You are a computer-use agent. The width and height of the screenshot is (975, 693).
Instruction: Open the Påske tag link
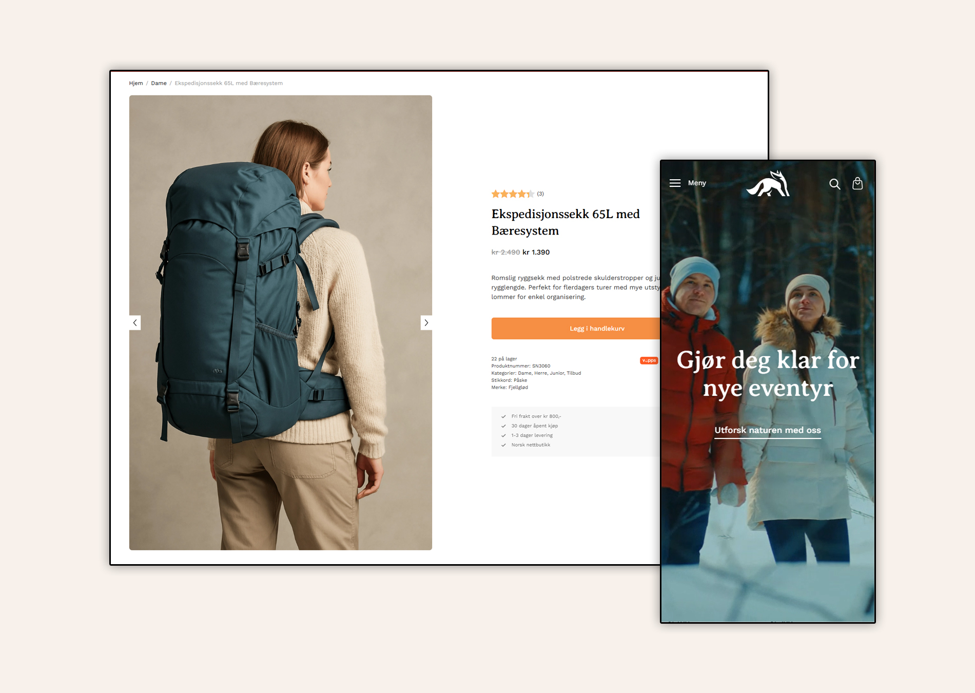point(520,380)
